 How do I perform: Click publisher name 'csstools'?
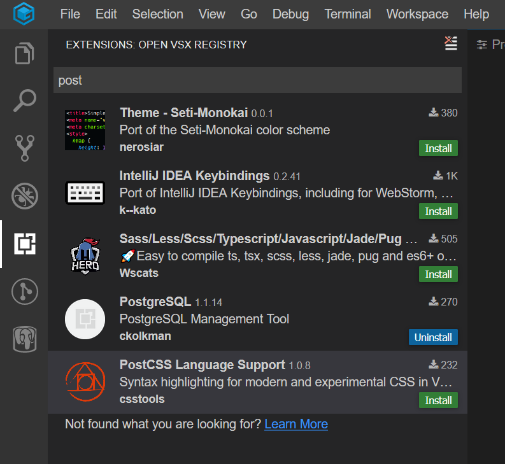(x=142, y=399)
